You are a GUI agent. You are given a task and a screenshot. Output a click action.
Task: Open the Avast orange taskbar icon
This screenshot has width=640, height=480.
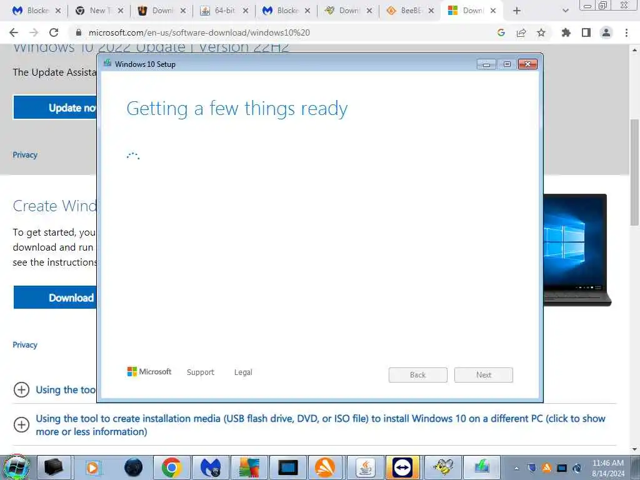(325, 467)
